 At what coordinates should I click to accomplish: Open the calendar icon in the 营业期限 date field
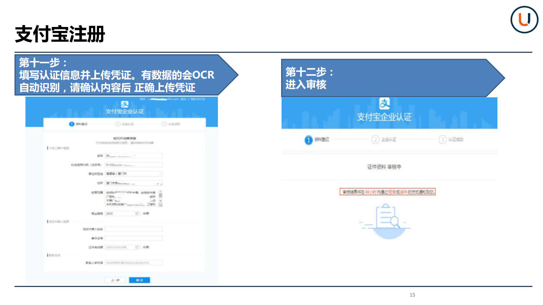click(x=137, y=213)
